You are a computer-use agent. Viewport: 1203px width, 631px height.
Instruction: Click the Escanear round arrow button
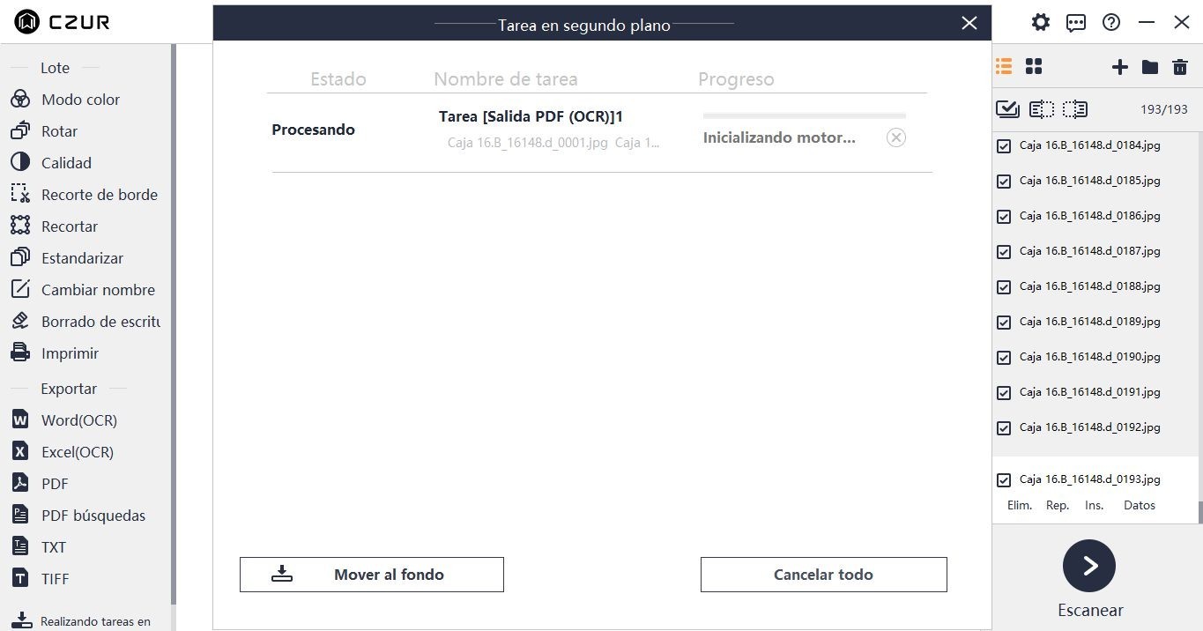coord(1089,566)
